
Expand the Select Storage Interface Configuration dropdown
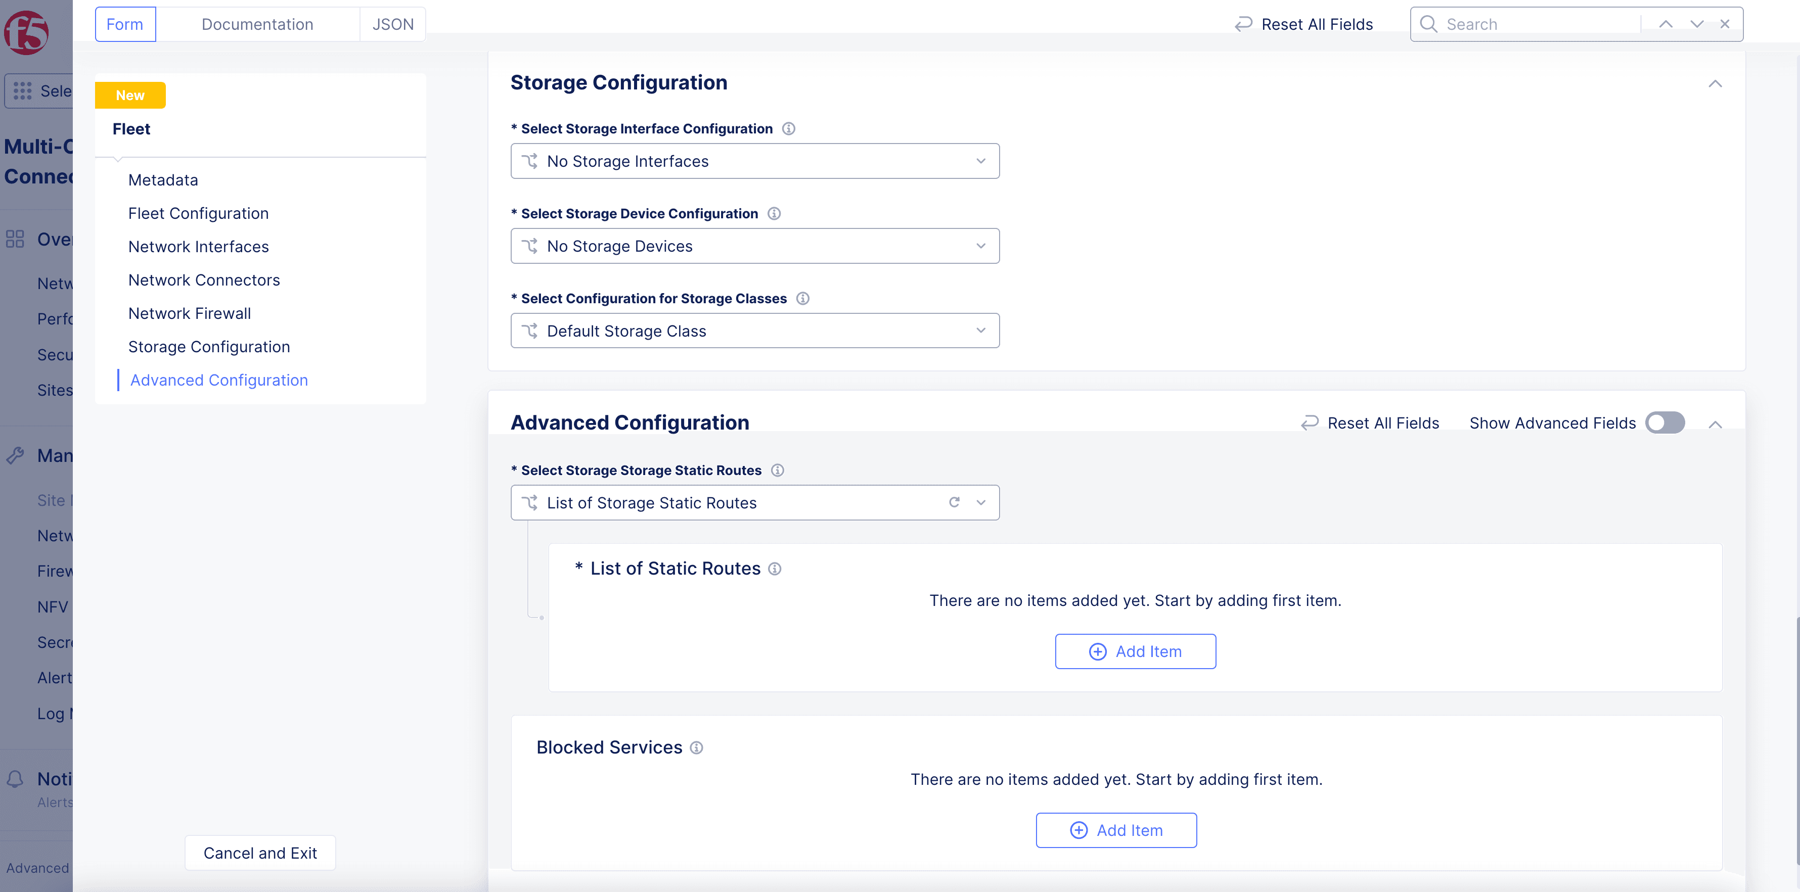(x=754, y=161)
